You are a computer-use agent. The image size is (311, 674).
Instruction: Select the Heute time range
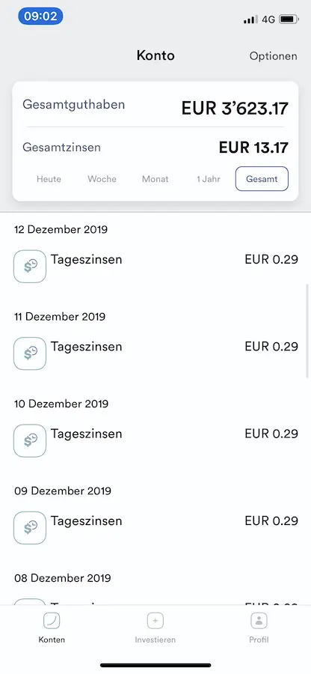[x=49, y=179]
